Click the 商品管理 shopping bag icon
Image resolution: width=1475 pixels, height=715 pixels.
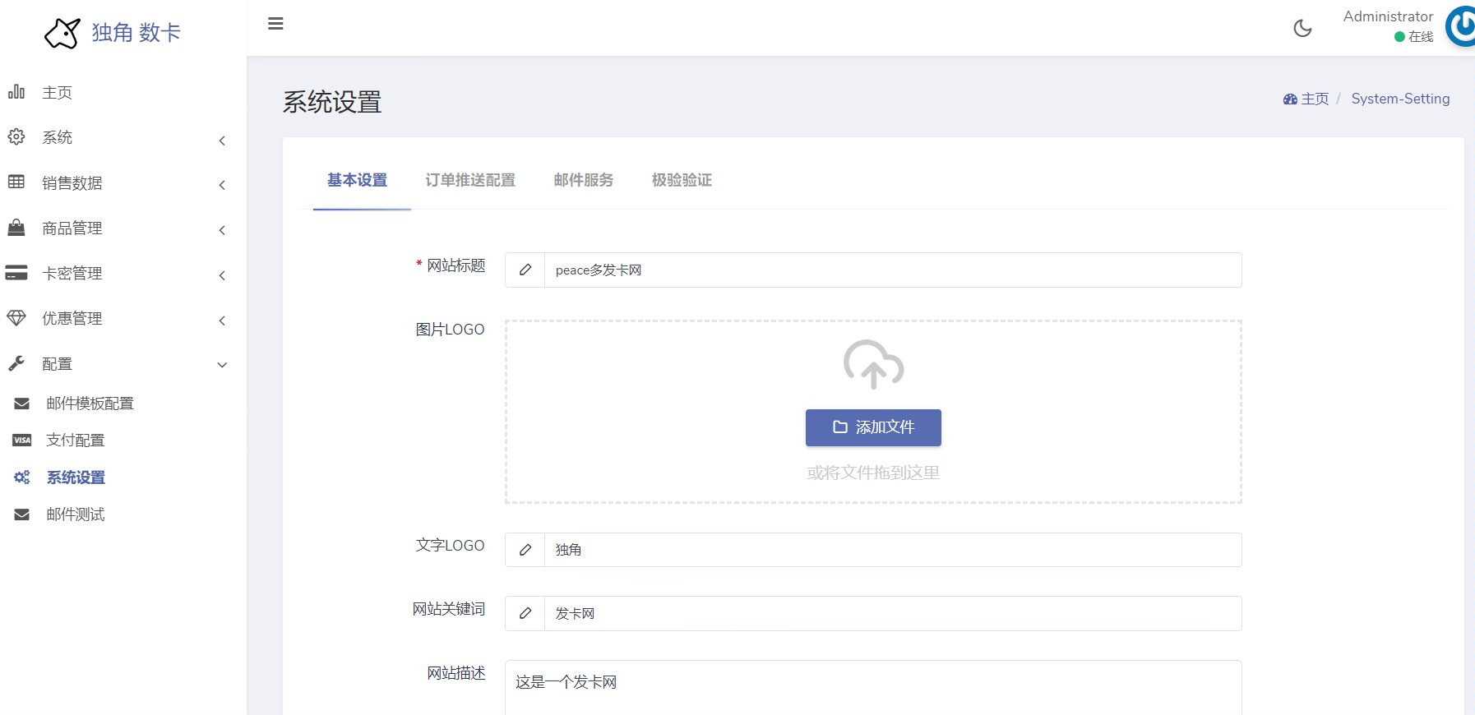[x=16, y=228]
